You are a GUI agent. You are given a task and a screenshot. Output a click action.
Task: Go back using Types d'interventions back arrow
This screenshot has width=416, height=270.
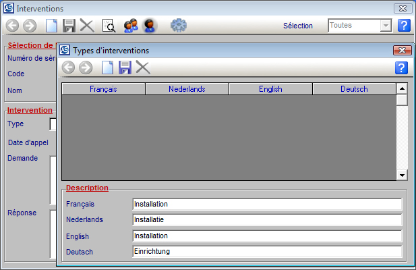68,67
